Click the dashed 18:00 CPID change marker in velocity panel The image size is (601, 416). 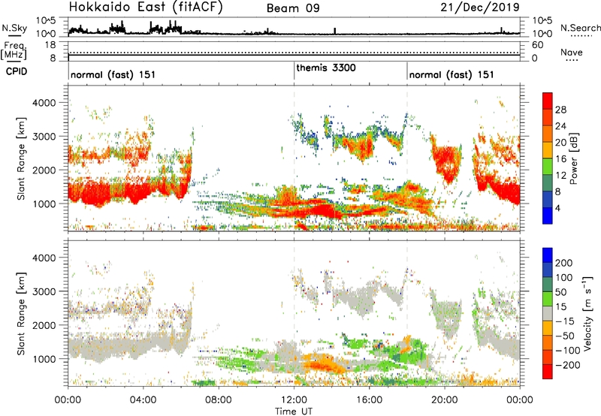pyautogui.click(x=407, y=312)
